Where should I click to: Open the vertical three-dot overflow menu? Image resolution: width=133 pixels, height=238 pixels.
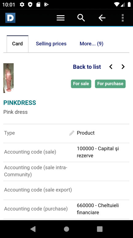tap(123, 18)
